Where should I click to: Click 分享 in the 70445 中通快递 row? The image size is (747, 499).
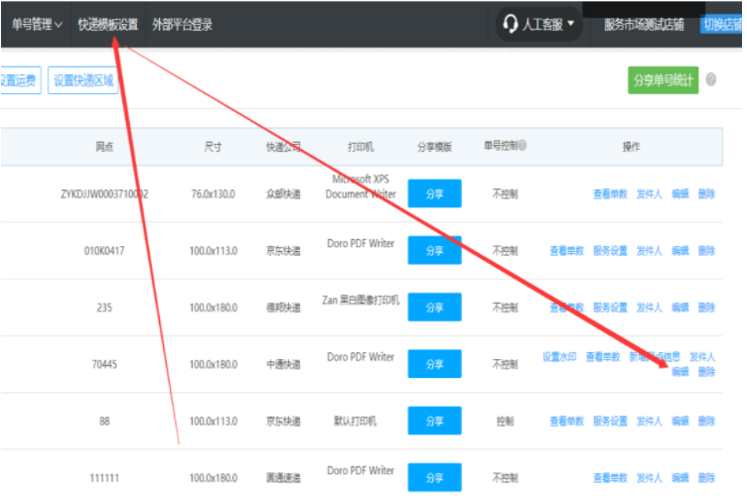pyautogui.click(x=434, y=364)
